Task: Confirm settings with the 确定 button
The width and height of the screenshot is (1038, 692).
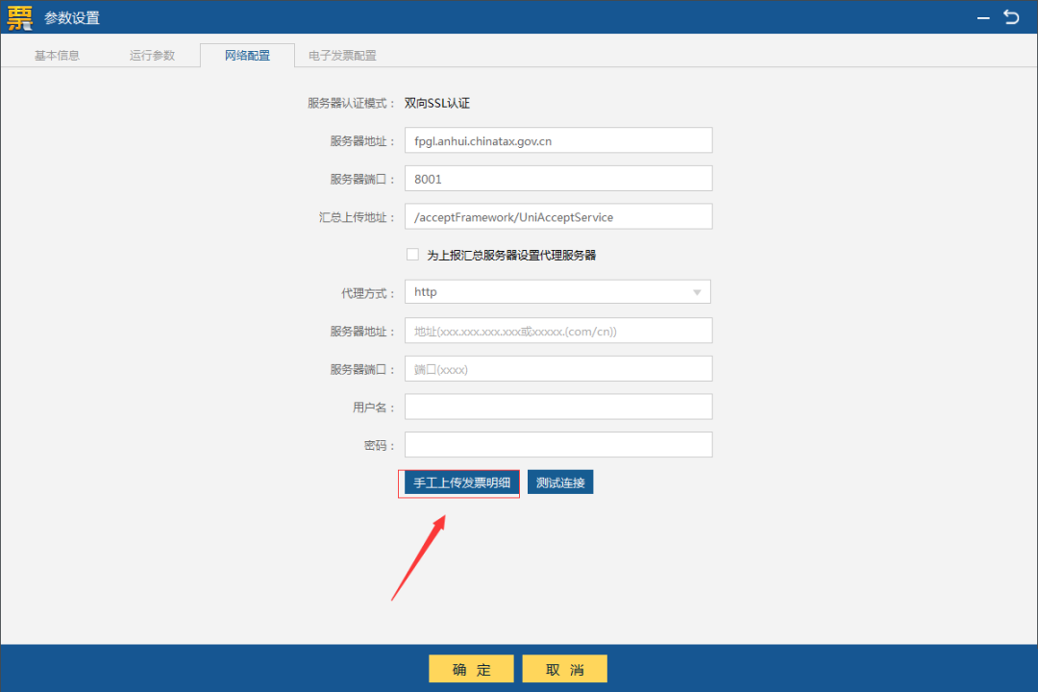Action: 471,669
